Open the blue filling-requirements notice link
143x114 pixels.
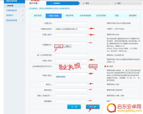point(49,8)
